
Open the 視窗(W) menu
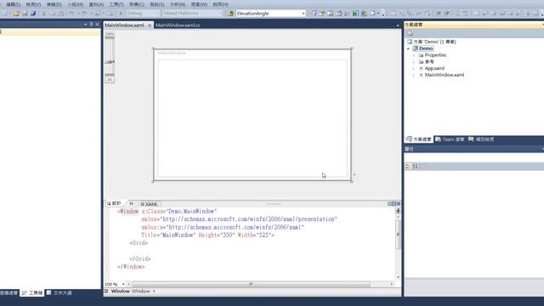[199, 4]
